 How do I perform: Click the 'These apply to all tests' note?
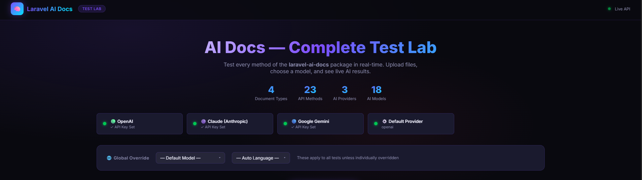click(348, 158)
